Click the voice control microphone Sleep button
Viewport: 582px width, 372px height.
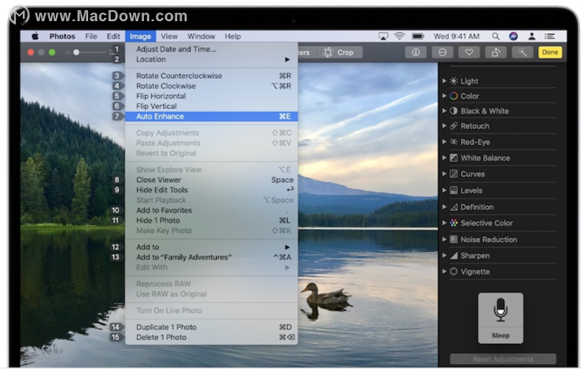tap(501, 318)
